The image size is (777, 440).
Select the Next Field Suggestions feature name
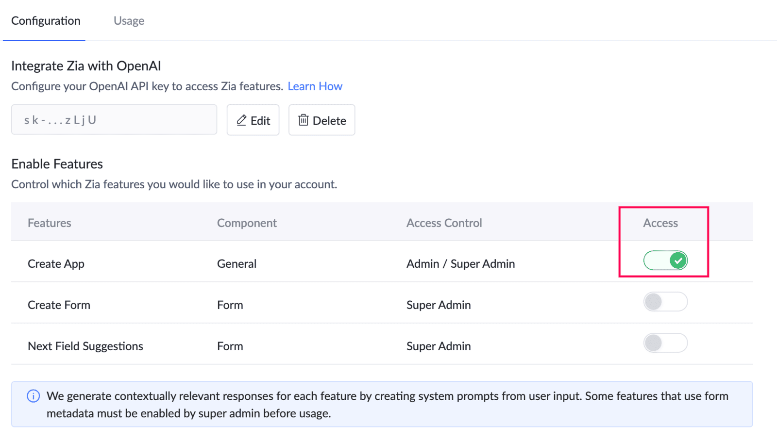coord(85,346)
